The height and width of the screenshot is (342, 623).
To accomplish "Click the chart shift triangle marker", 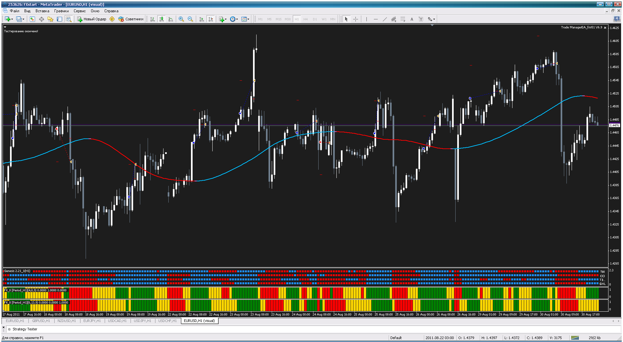I will (432, 25).
